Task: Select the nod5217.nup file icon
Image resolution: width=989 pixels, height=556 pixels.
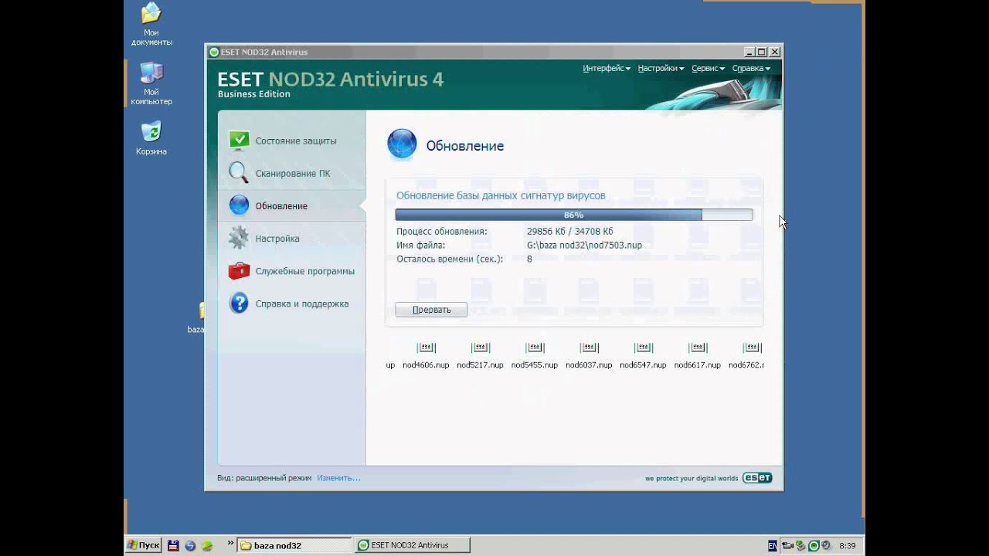Action: (480, 347)
